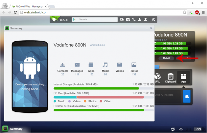Image resolution: width=207 pixels, height=133 pixels.
Task: Click the Drop APKs here area
Action: tap(168, 96)
